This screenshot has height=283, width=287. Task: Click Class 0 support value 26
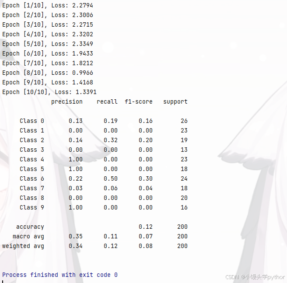click(x=184, y=121)
